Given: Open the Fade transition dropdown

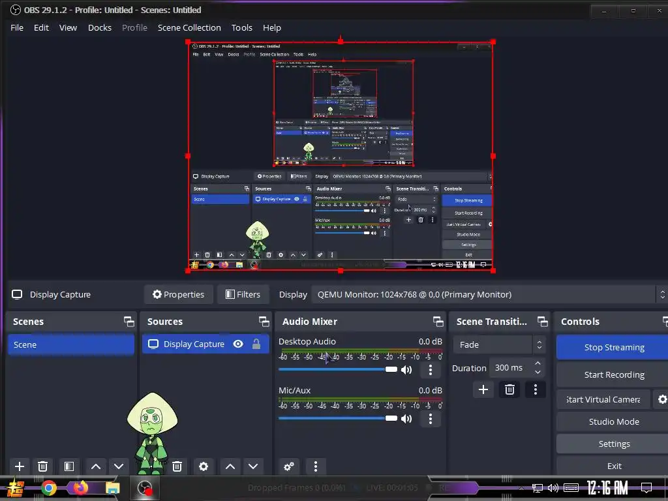Looking at the screenshot, I should pyautogui.click(x=499, y=344).
